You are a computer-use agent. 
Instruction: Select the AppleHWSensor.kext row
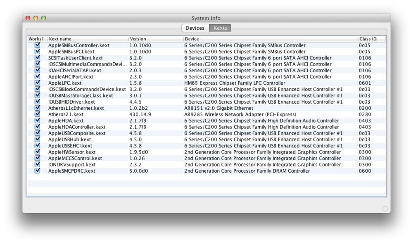click(72, 152)
